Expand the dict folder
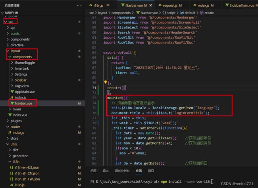The height and width of the screenshot is (188, 258). 10,150
